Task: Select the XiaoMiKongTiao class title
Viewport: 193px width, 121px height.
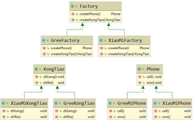Action: (x=29, y=103)
